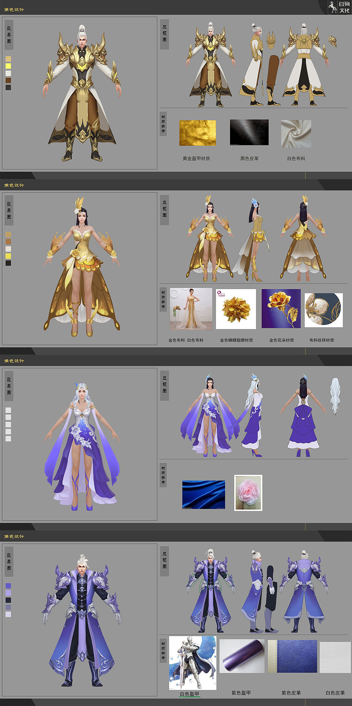This screenshot has height=706, width=352.
Task: Open the purple leather texture reference
Action: pos(292,656)
